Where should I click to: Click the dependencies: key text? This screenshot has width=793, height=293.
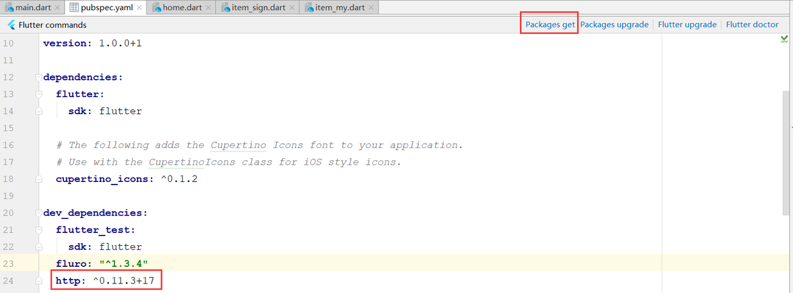82,77
